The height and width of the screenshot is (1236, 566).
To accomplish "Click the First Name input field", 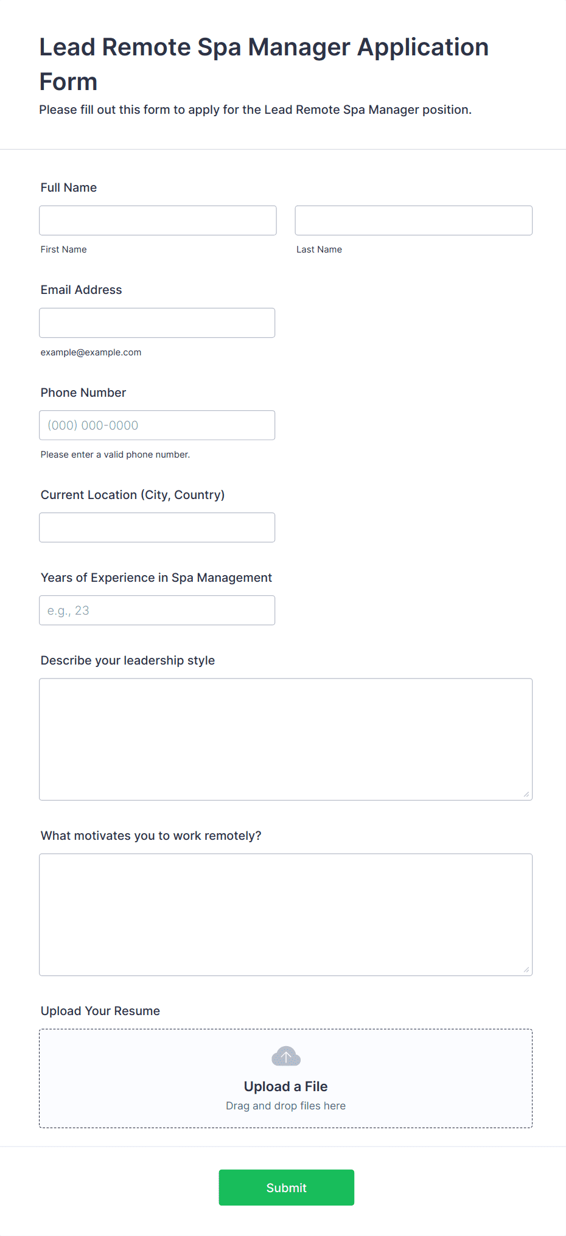I will (158, 220).
